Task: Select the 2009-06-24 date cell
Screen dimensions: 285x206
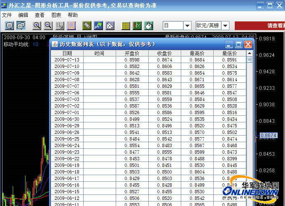Action: pos(67,145)
